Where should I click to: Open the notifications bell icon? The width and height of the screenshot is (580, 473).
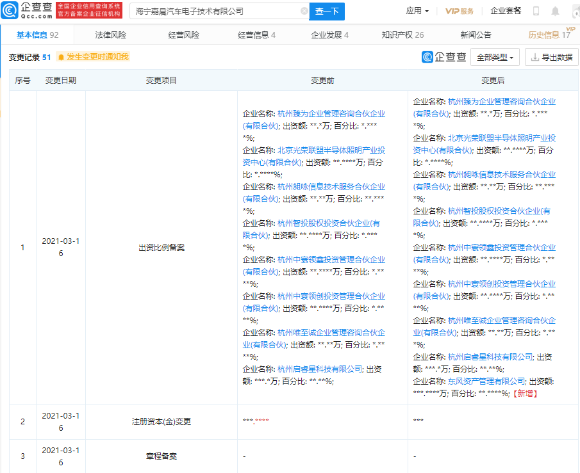tap(555, 12)
